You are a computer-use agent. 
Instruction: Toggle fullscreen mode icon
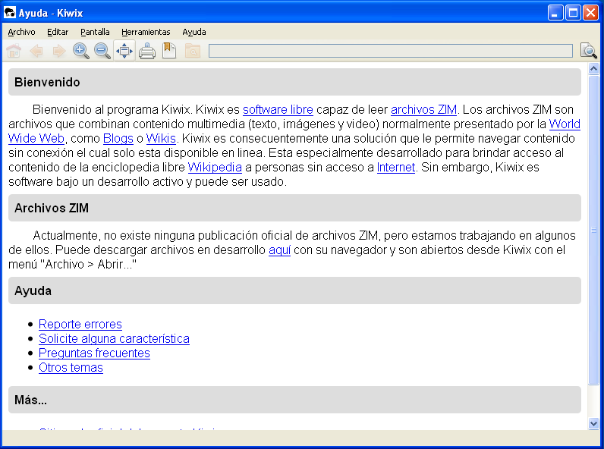pyautogui.click(x=124, y=51)
